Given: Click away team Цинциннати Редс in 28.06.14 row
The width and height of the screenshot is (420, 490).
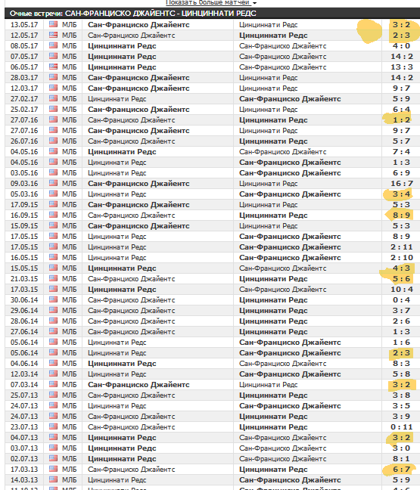Looking at the screenshot, I should (273, 321).
